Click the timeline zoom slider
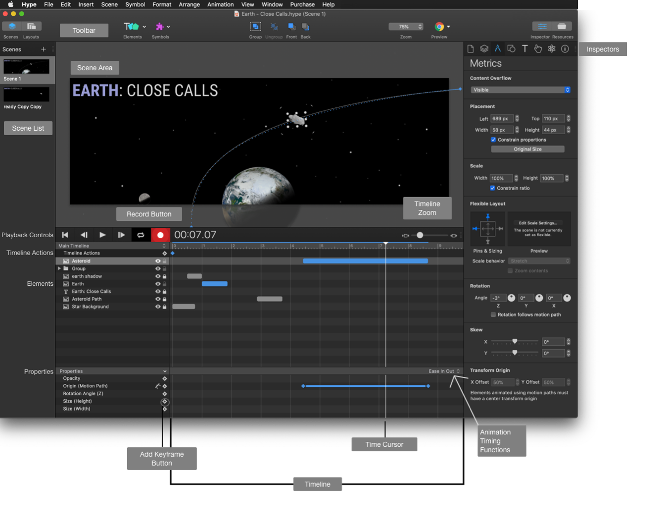This screenshot has width=662, height=519. pyautogui.click(x=429, y=235)
